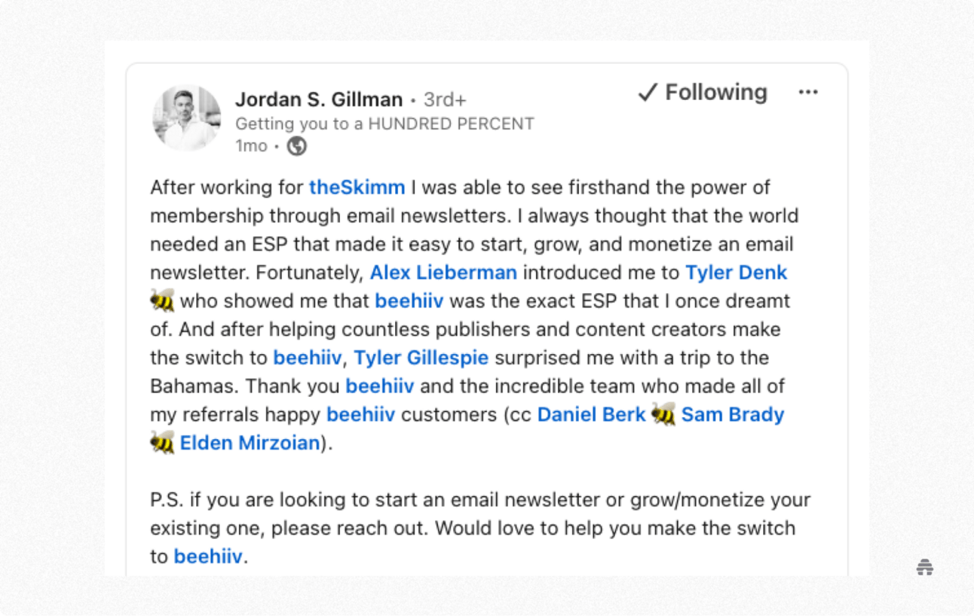Open the Jordan S. Gillman name link
The width and height of the screenshot is (974, 616).
coord(319,99)
